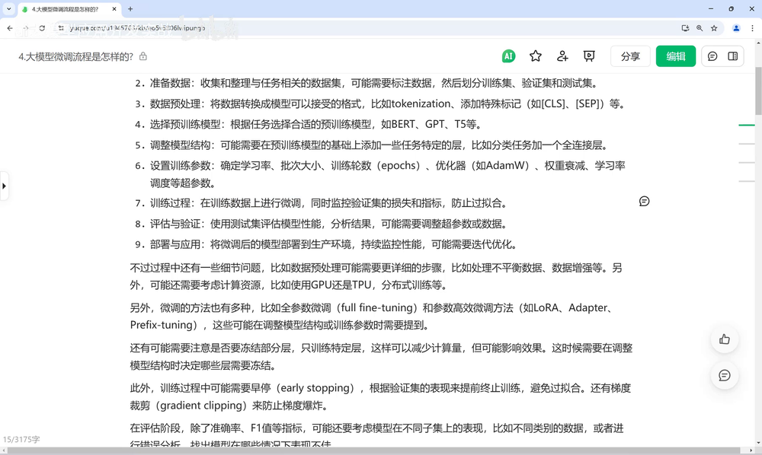Star this document as favorite
The height and width of the screenshot is (455, 762).
(536, 56)
